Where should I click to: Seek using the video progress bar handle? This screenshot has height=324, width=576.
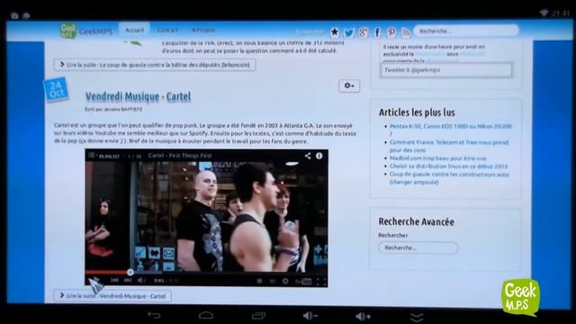tap(130, 272)
